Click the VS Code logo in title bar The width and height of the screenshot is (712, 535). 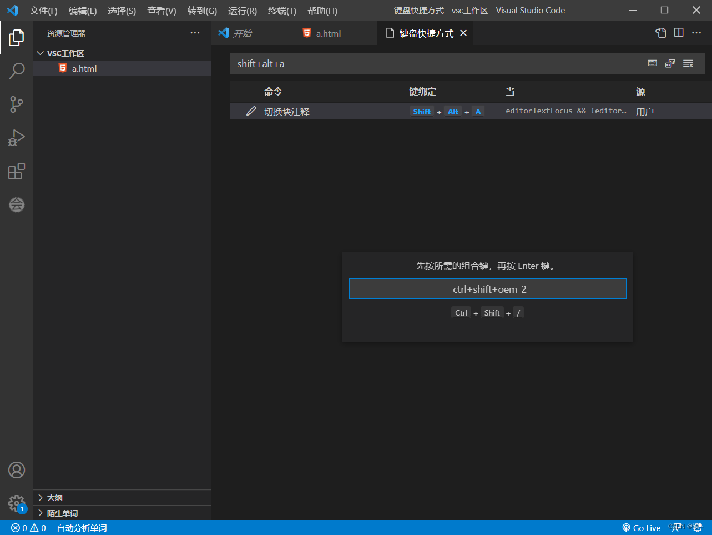pos(12,11)
